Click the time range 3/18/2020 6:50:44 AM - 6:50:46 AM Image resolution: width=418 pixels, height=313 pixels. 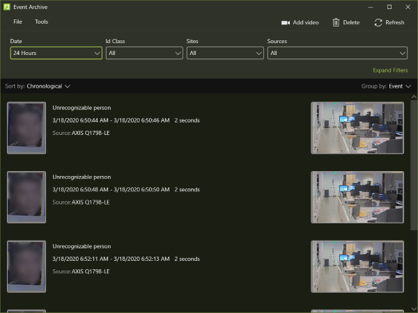(111, 120)
